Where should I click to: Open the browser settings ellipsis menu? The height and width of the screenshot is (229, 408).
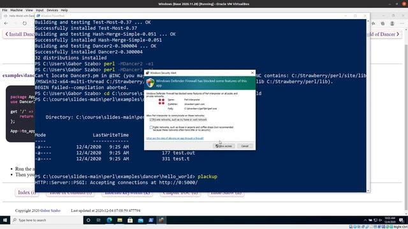coord(402,24)
